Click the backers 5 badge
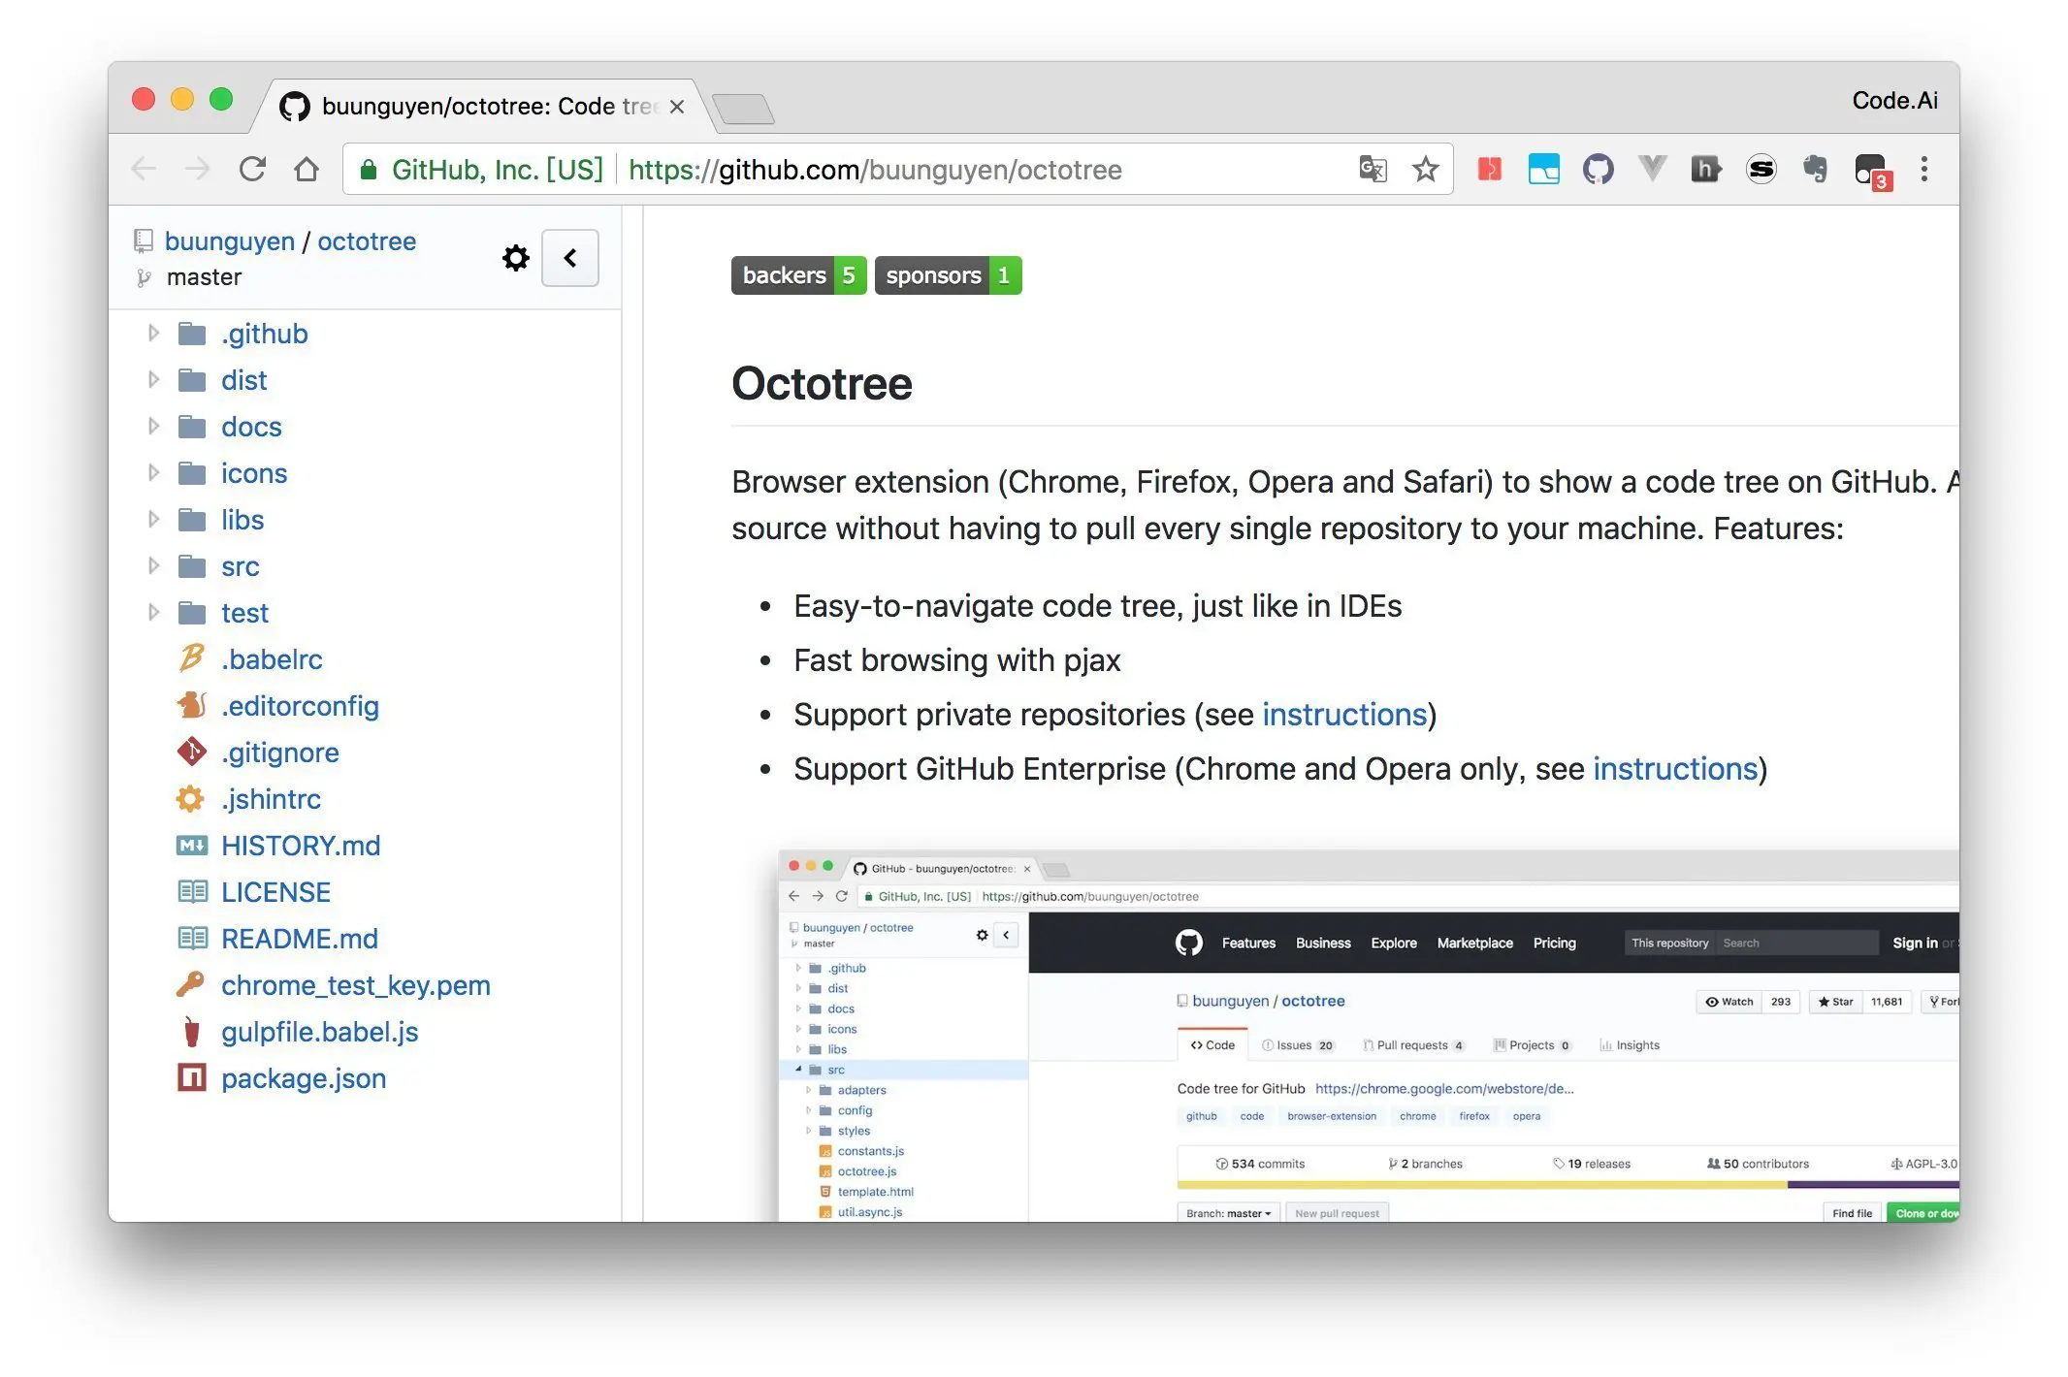This screenshot has height=1377, width=2068. 797,275
